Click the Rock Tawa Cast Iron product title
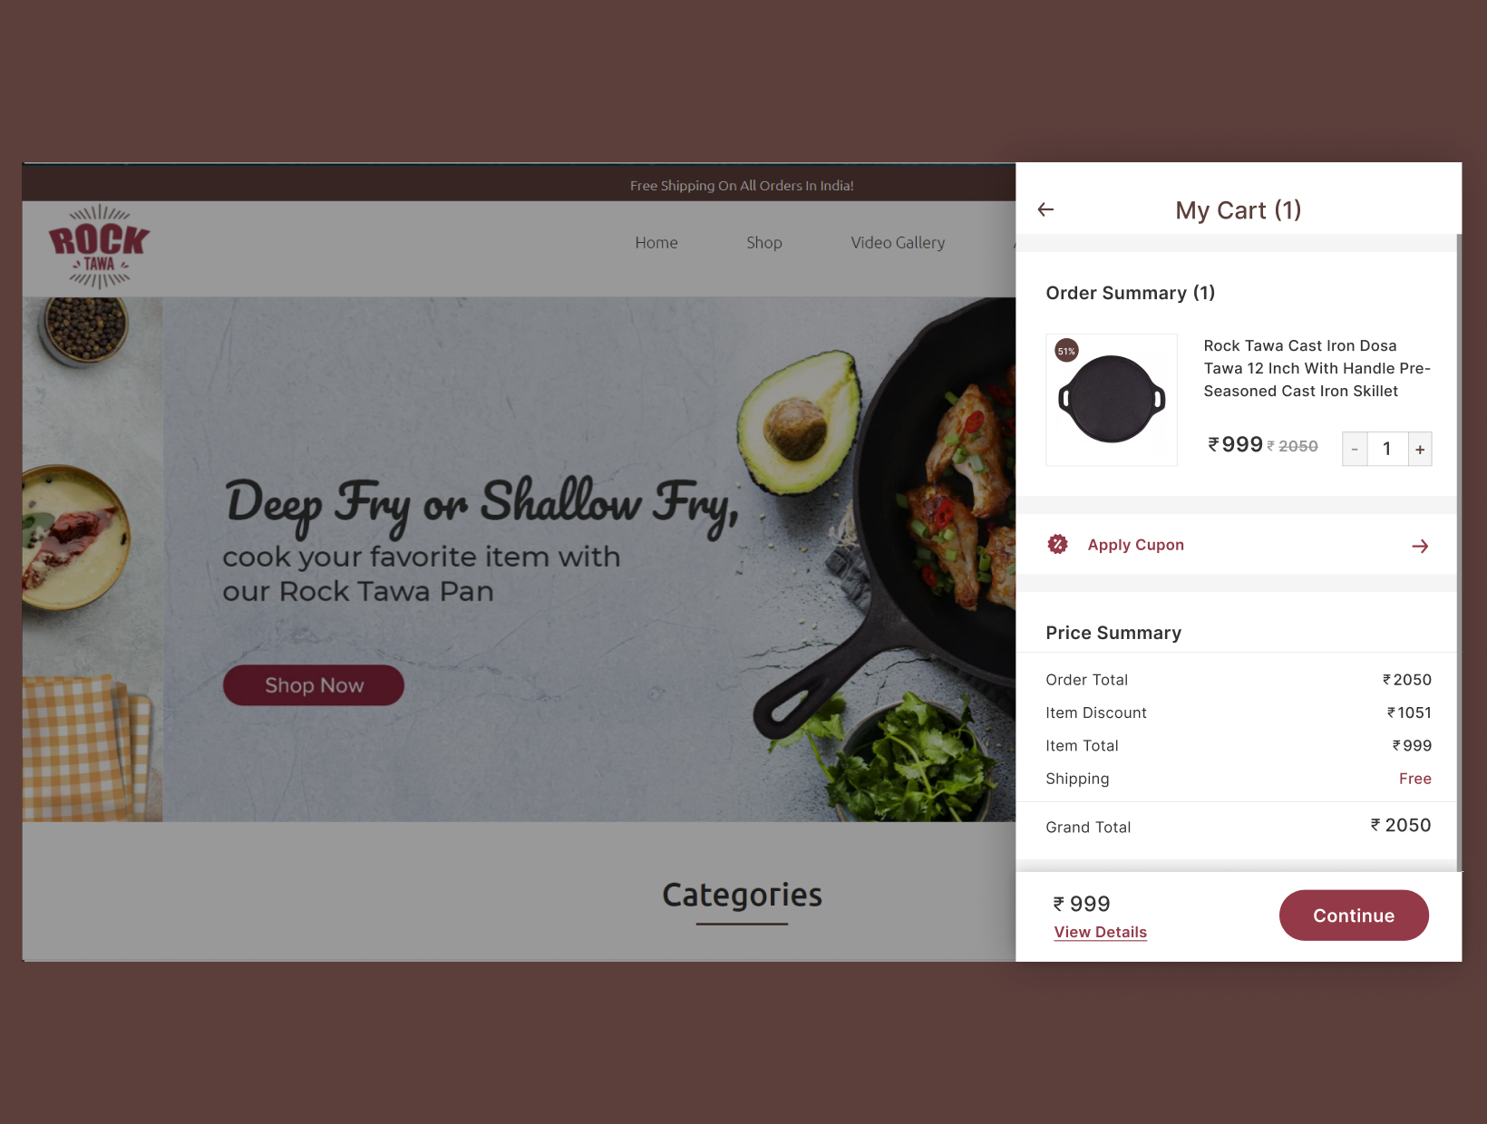 click(1317, 368)
